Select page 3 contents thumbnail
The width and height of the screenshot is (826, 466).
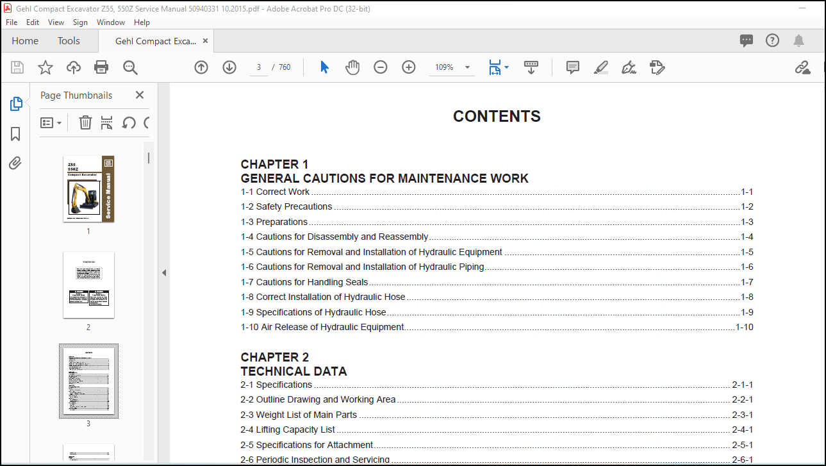tap(88, 381)
